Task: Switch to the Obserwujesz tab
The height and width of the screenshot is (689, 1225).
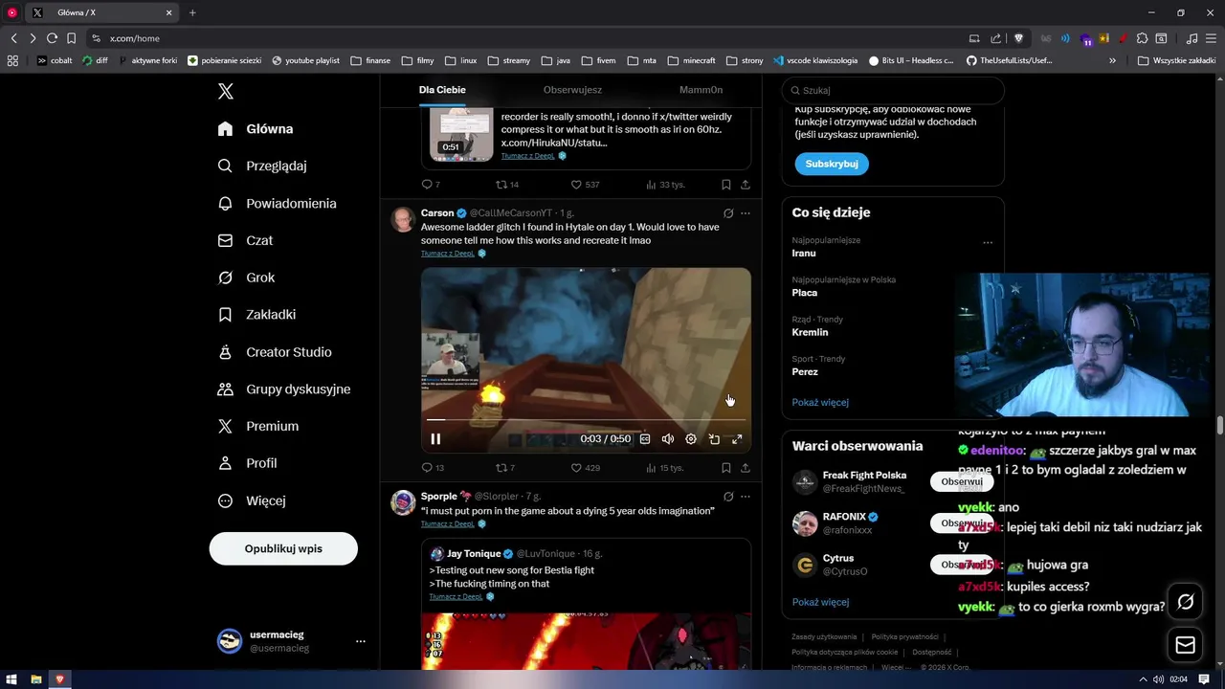Action: [x=572, y=90]
